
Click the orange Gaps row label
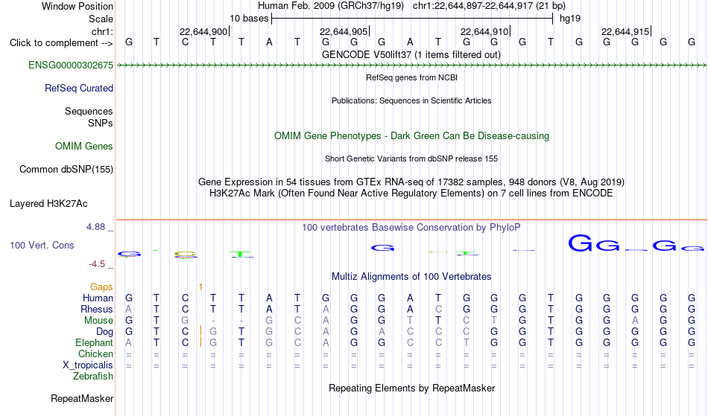tap(101, 287)
